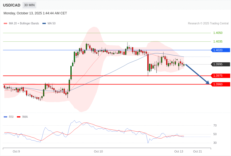Select the 30 MIN timeframe badge
Screen dimensions: 231x156
click(29, 5)
